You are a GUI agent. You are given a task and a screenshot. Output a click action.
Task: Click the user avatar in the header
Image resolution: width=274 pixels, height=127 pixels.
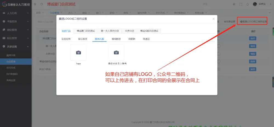(255, 4)
